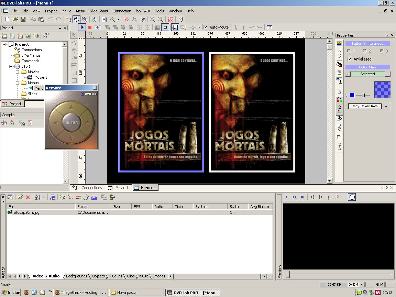
Task: Open the DVD 5 disc size dropdown
Action: tap(362, 284)
